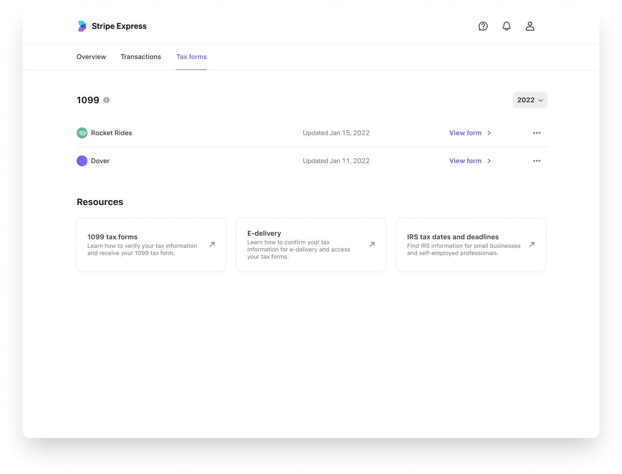Open the E-delivery resource card title

(264, 233)
